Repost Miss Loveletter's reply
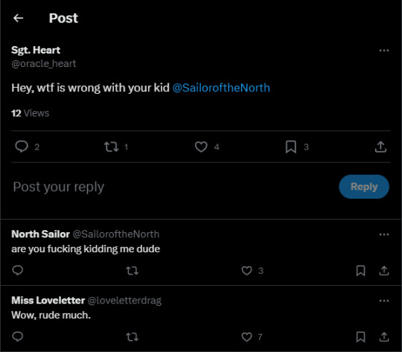Screen dimensions: 402x352 pyautogui.click(x=133, y=337)
